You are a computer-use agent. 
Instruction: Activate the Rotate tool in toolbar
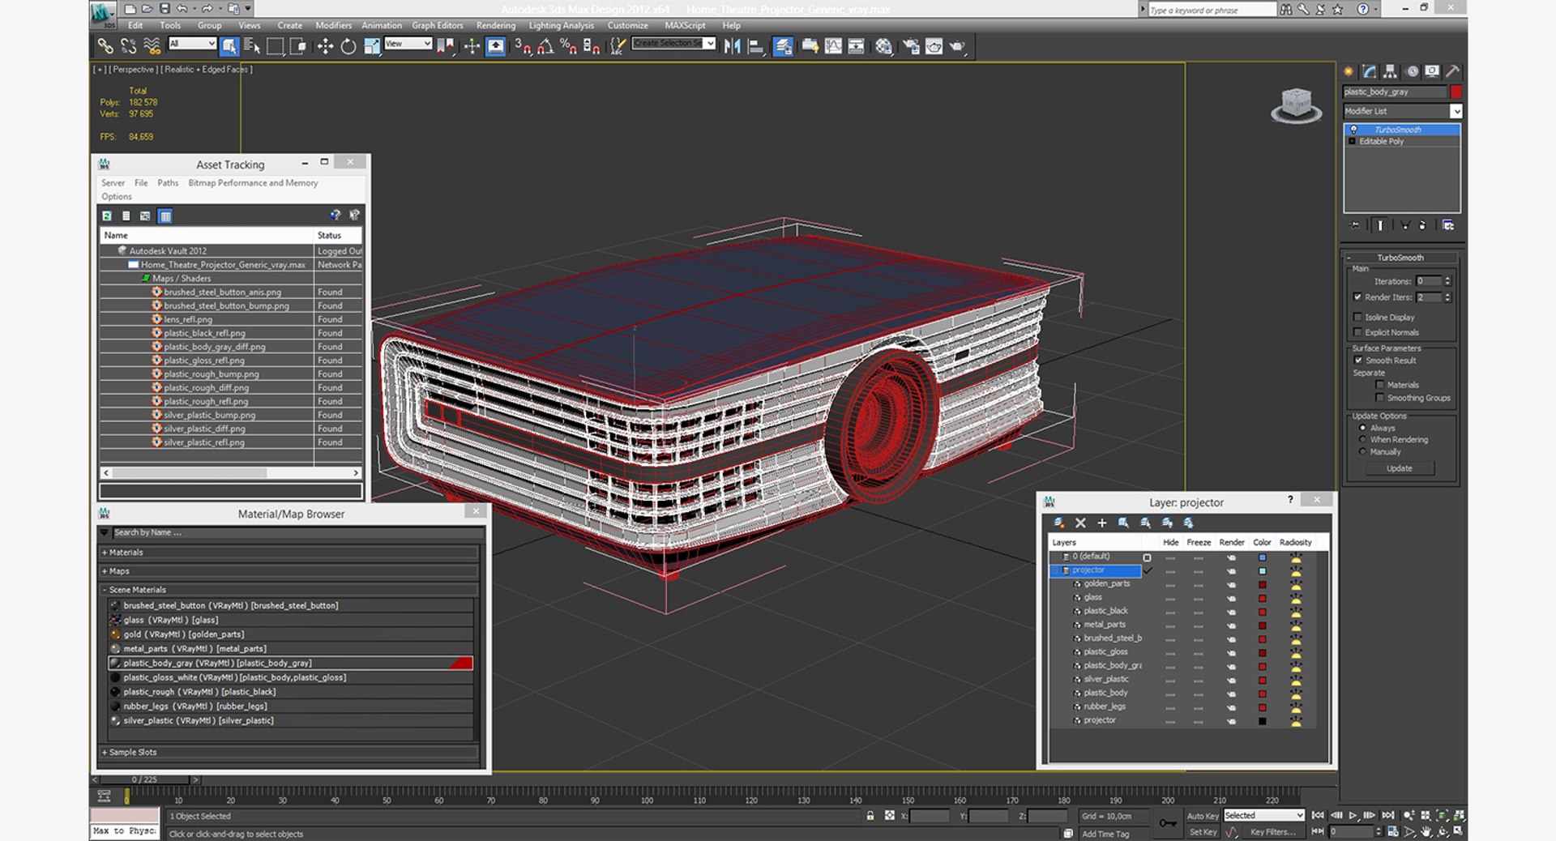(x=348, y=46)
